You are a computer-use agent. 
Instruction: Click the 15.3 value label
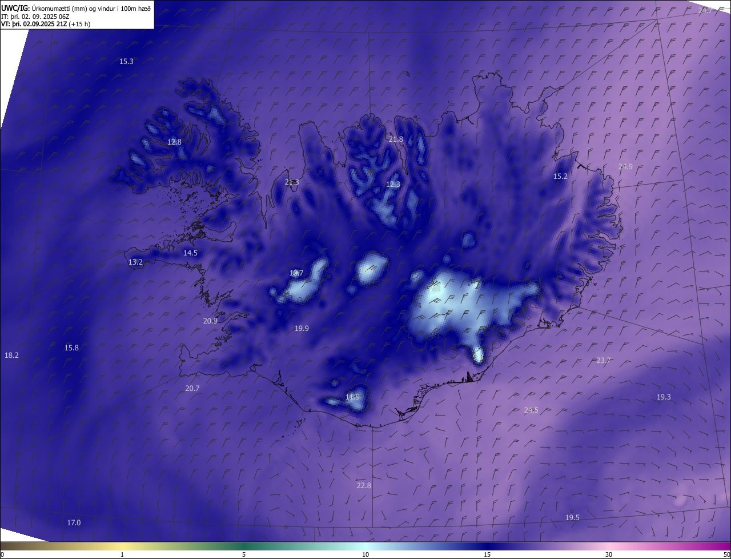pos(126,61)
